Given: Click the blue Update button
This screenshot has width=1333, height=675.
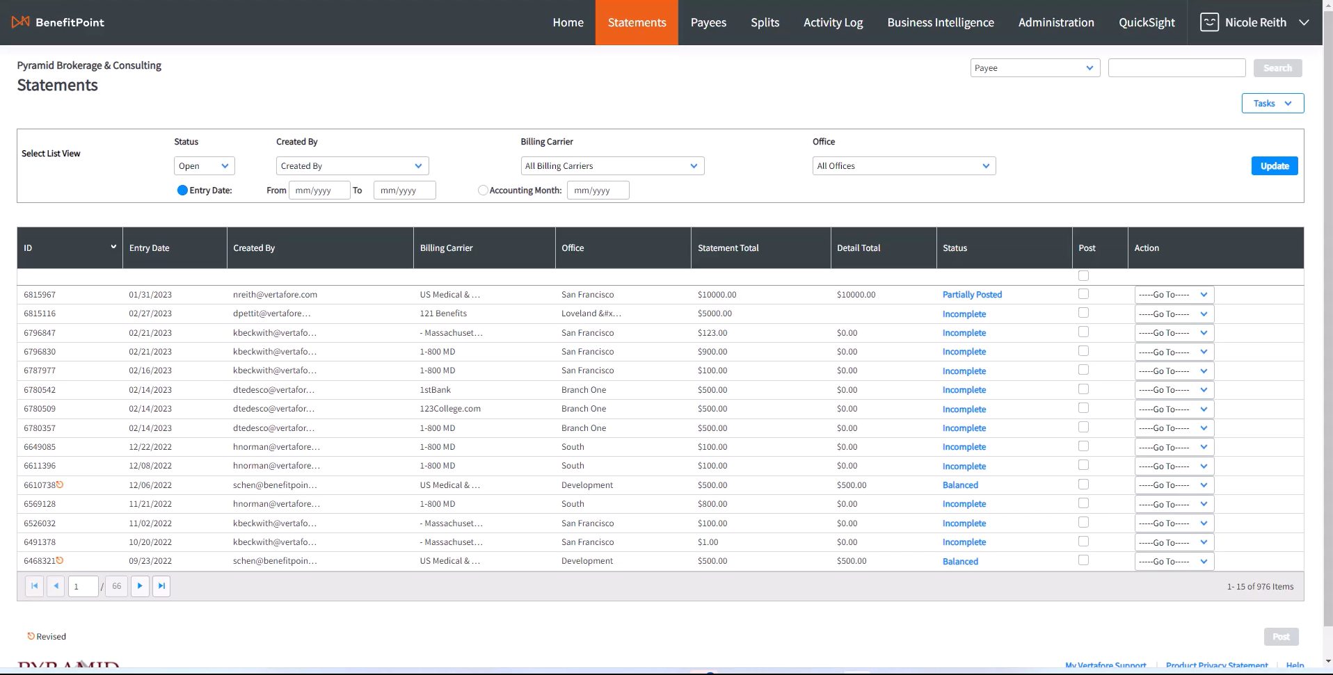Looking at the screenshot, I should pos(1274,166).
